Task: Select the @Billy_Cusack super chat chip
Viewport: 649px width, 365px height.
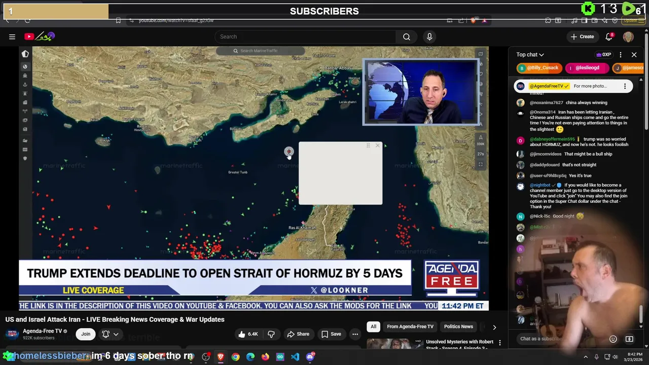Action: (x=538, y=68)
